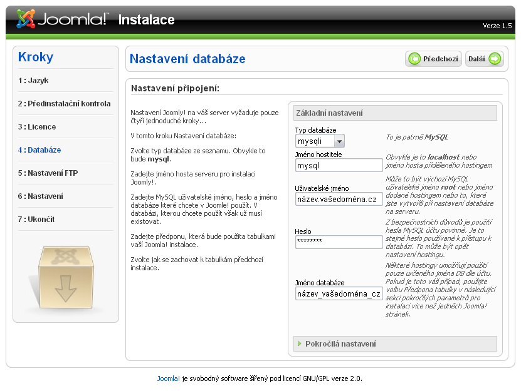Click the Nastavení připojení heading
The height and width of the screenshot is (391, 521).
point(175,88)
